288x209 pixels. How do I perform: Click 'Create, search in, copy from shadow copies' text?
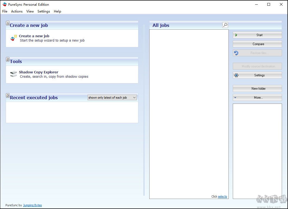(54, 77)
